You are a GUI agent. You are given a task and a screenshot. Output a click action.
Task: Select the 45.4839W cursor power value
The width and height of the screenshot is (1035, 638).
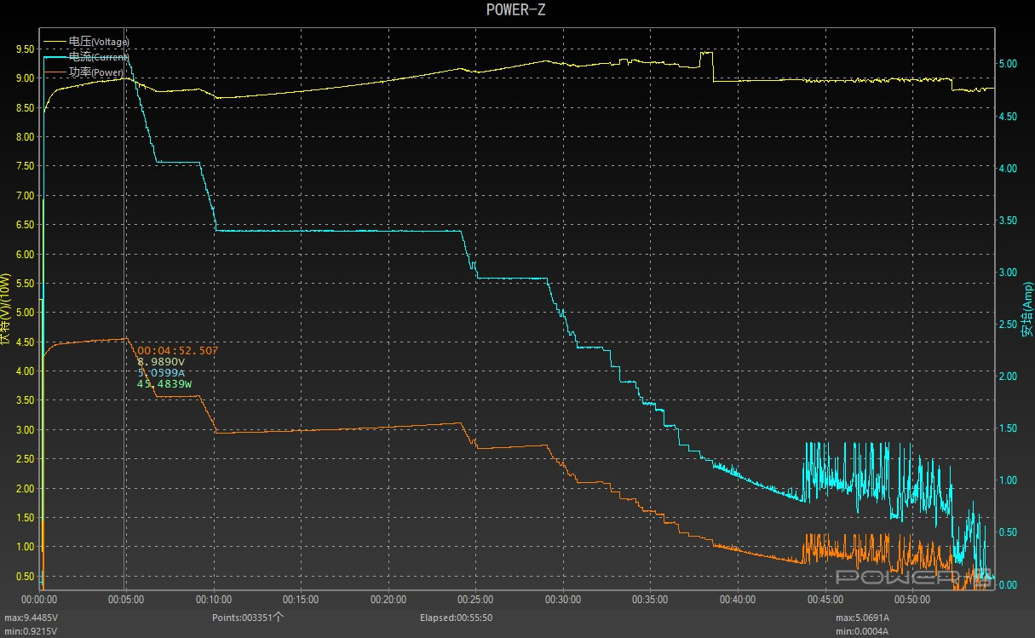tap(164, 384)
